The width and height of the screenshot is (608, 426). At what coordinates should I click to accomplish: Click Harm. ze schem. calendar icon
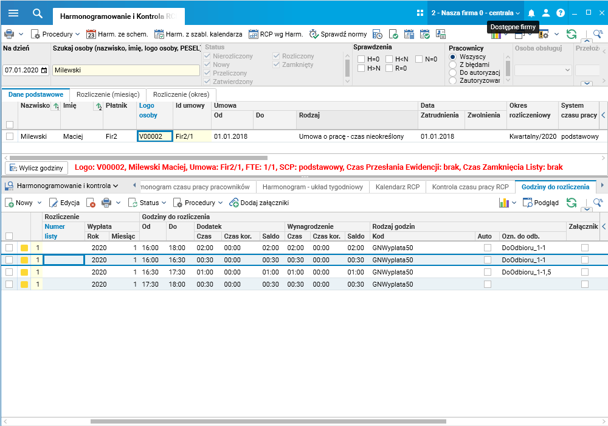coord(91,34)
